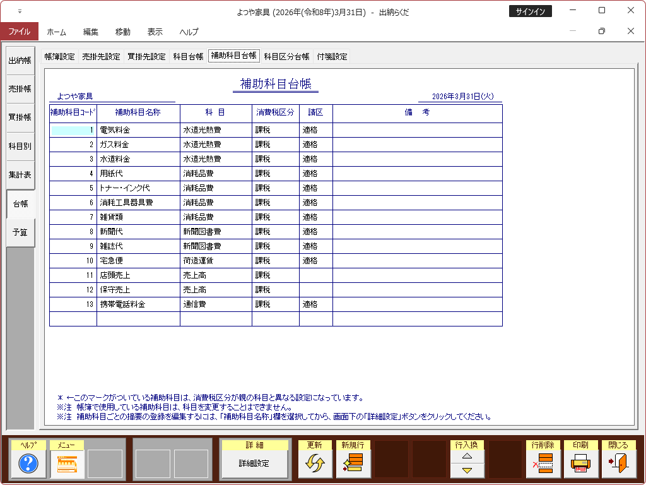Print the ledger with the 印刷 icon

[580, 464]
